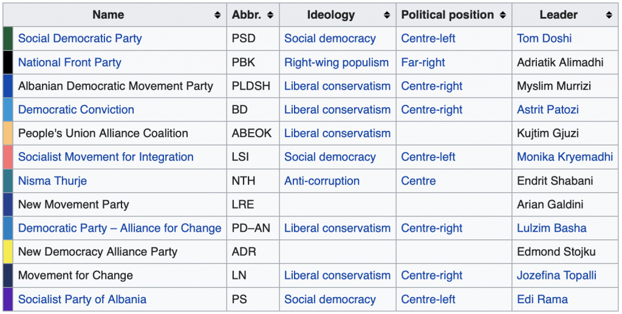Screen dimensions: 622x314
Task: Open Far-right political position link
Action: pos(423,62)
